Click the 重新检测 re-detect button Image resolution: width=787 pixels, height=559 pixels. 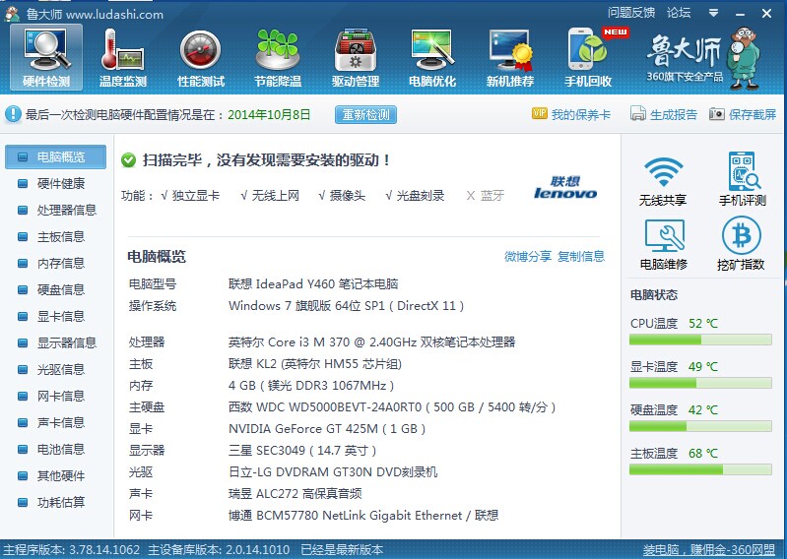tap(365, 115)
